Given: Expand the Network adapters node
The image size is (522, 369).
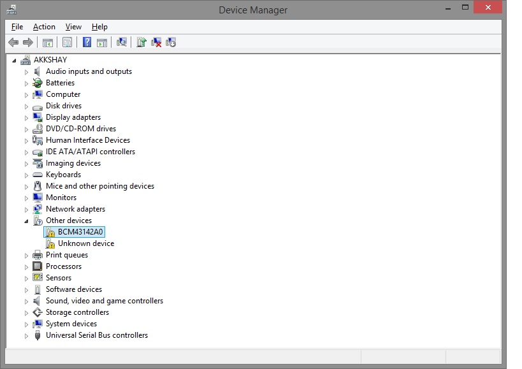Looking at the screenshot, I should 27,210.
